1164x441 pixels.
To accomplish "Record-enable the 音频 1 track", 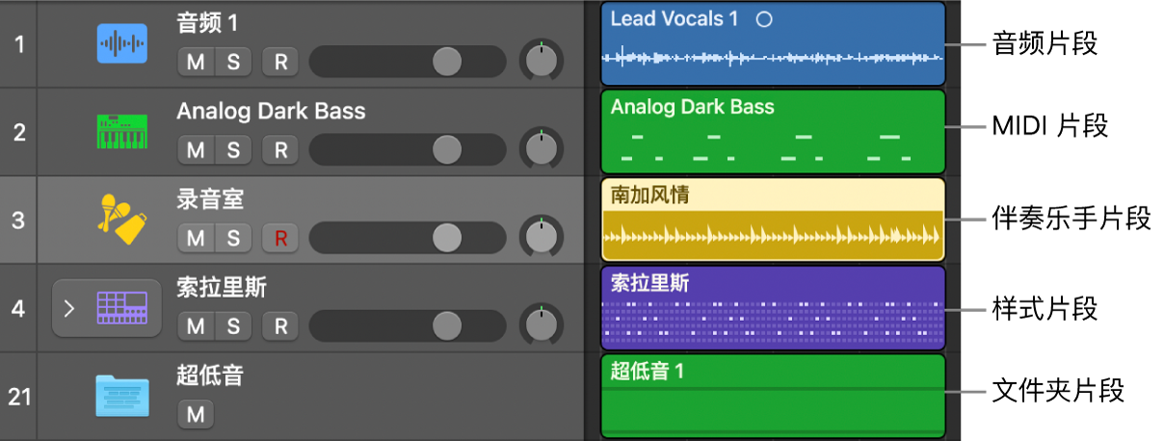I will coord(280,63).
